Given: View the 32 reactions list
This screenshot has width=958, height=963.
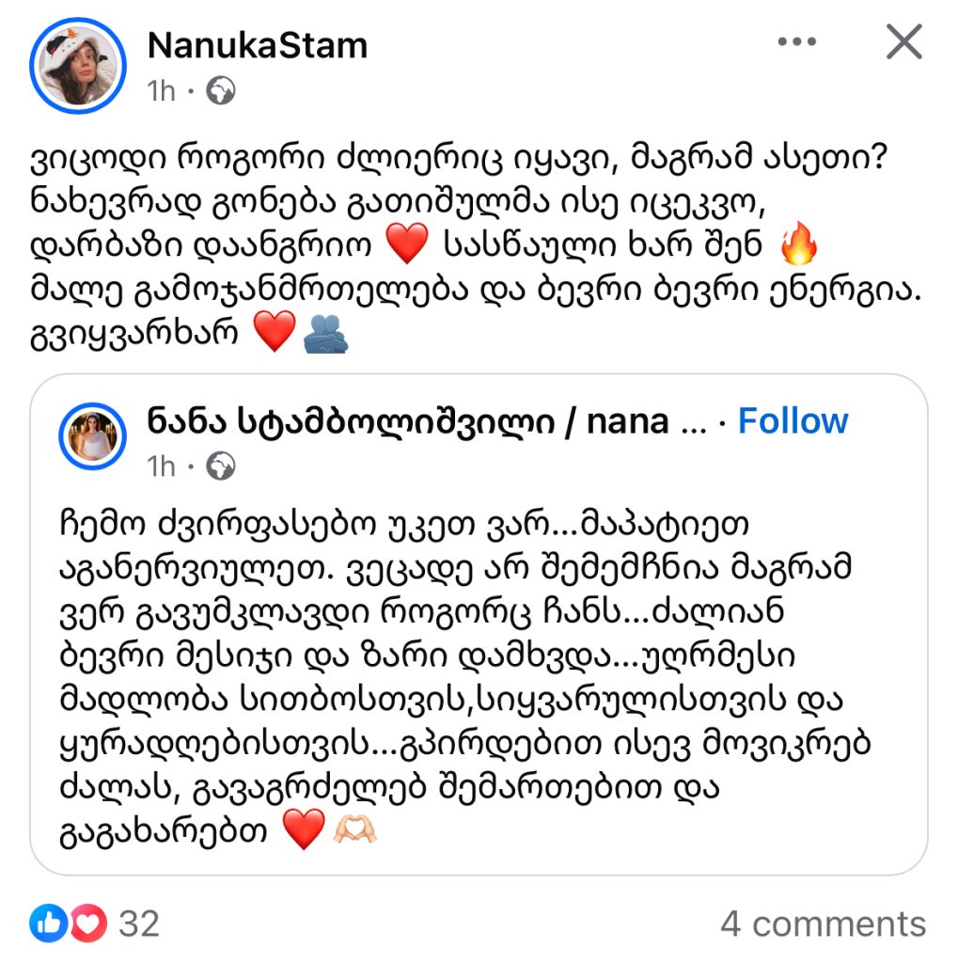Looking at the screenshot, I should (x=139, y=924).
